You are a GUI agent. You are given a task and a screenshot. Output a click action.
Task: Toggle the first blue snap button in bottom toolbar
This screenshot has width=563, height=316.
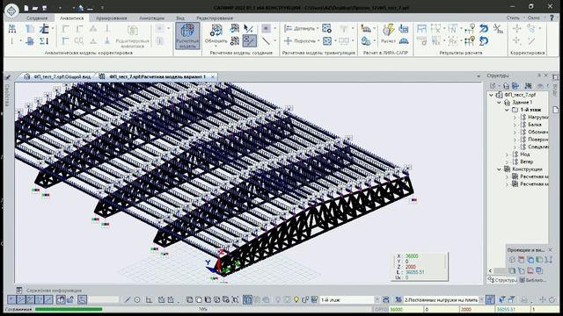click(x=11, y=299)
